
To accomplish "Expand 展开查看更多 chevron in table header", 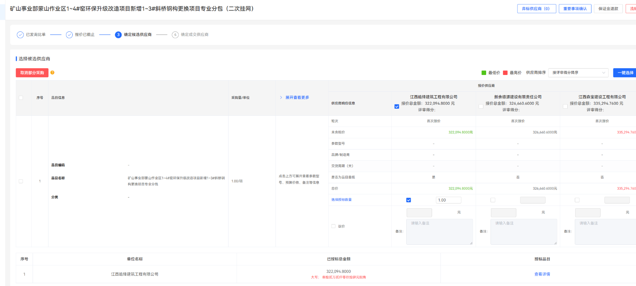I will [281, 98].
